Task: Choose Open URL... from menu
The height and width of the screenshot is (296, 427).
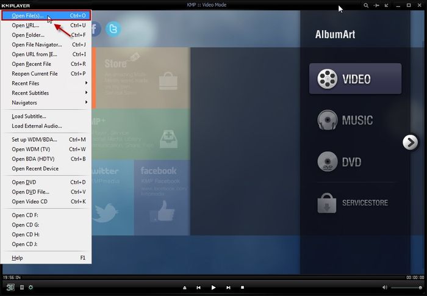Action: pos(46,26)
